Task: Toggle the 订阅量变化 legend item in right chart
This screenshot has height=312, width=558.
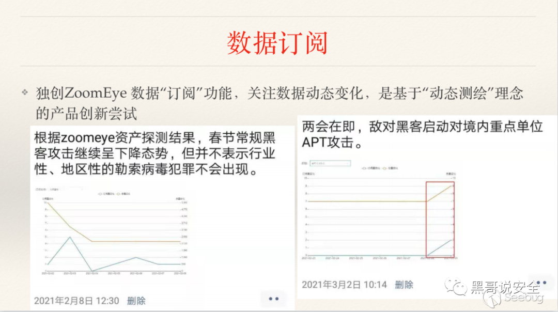Action: 371,168
